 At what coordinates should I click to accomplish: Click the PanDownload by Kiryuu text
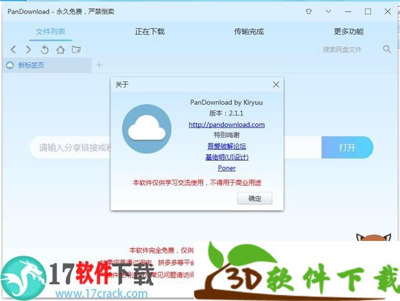coord(226,102)
